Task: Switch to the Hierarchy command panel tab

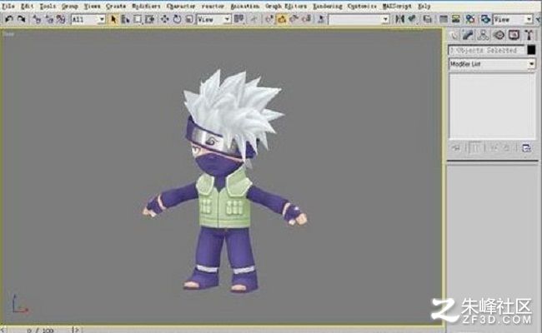Action: click(483, 35)
